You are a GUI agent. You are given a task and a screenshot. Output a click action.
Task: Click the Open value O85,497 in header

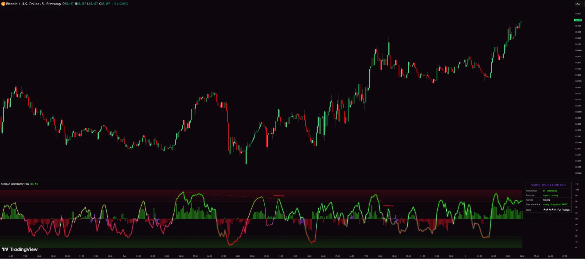(68, 4)
